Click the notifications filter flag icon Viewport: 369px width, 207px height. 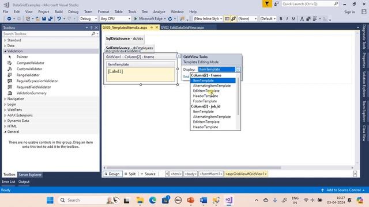tap(267, 4)
